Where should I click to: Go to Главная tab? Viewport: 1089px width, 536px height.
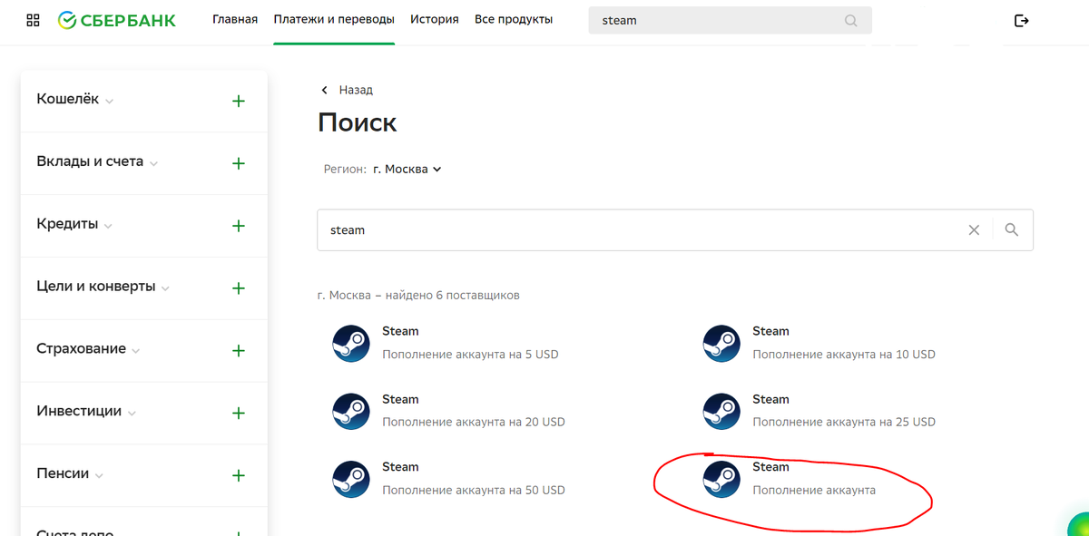[235, 20]
